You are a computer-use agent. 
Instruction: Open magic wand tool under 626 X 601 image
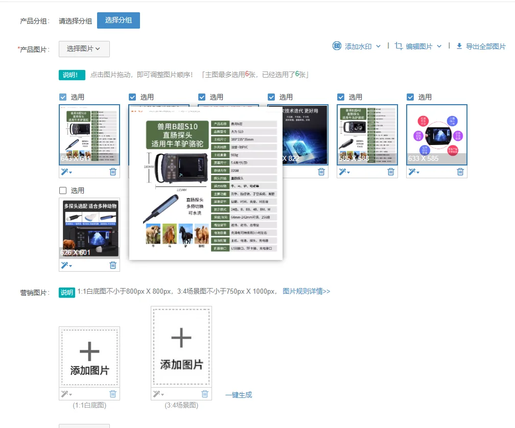click(x=66, y=265)
